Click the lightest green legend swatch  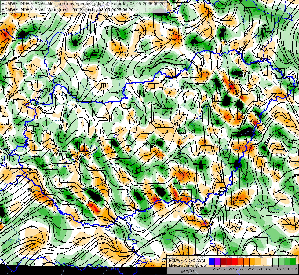coord(275,261)
